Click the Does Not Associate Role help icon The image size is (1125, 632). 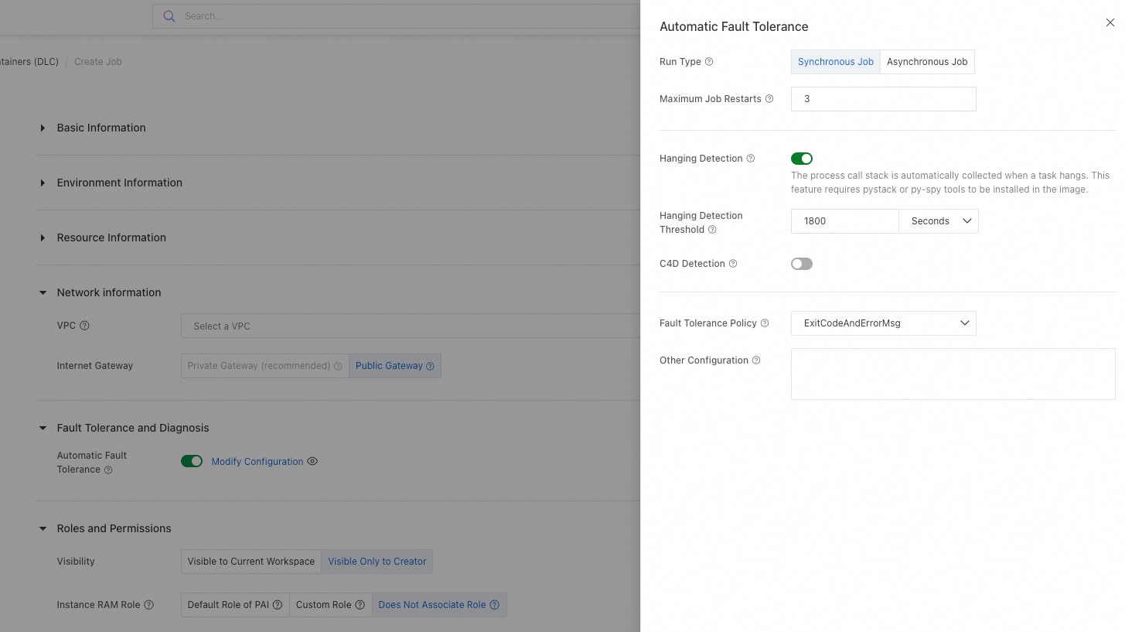(494, 605)
